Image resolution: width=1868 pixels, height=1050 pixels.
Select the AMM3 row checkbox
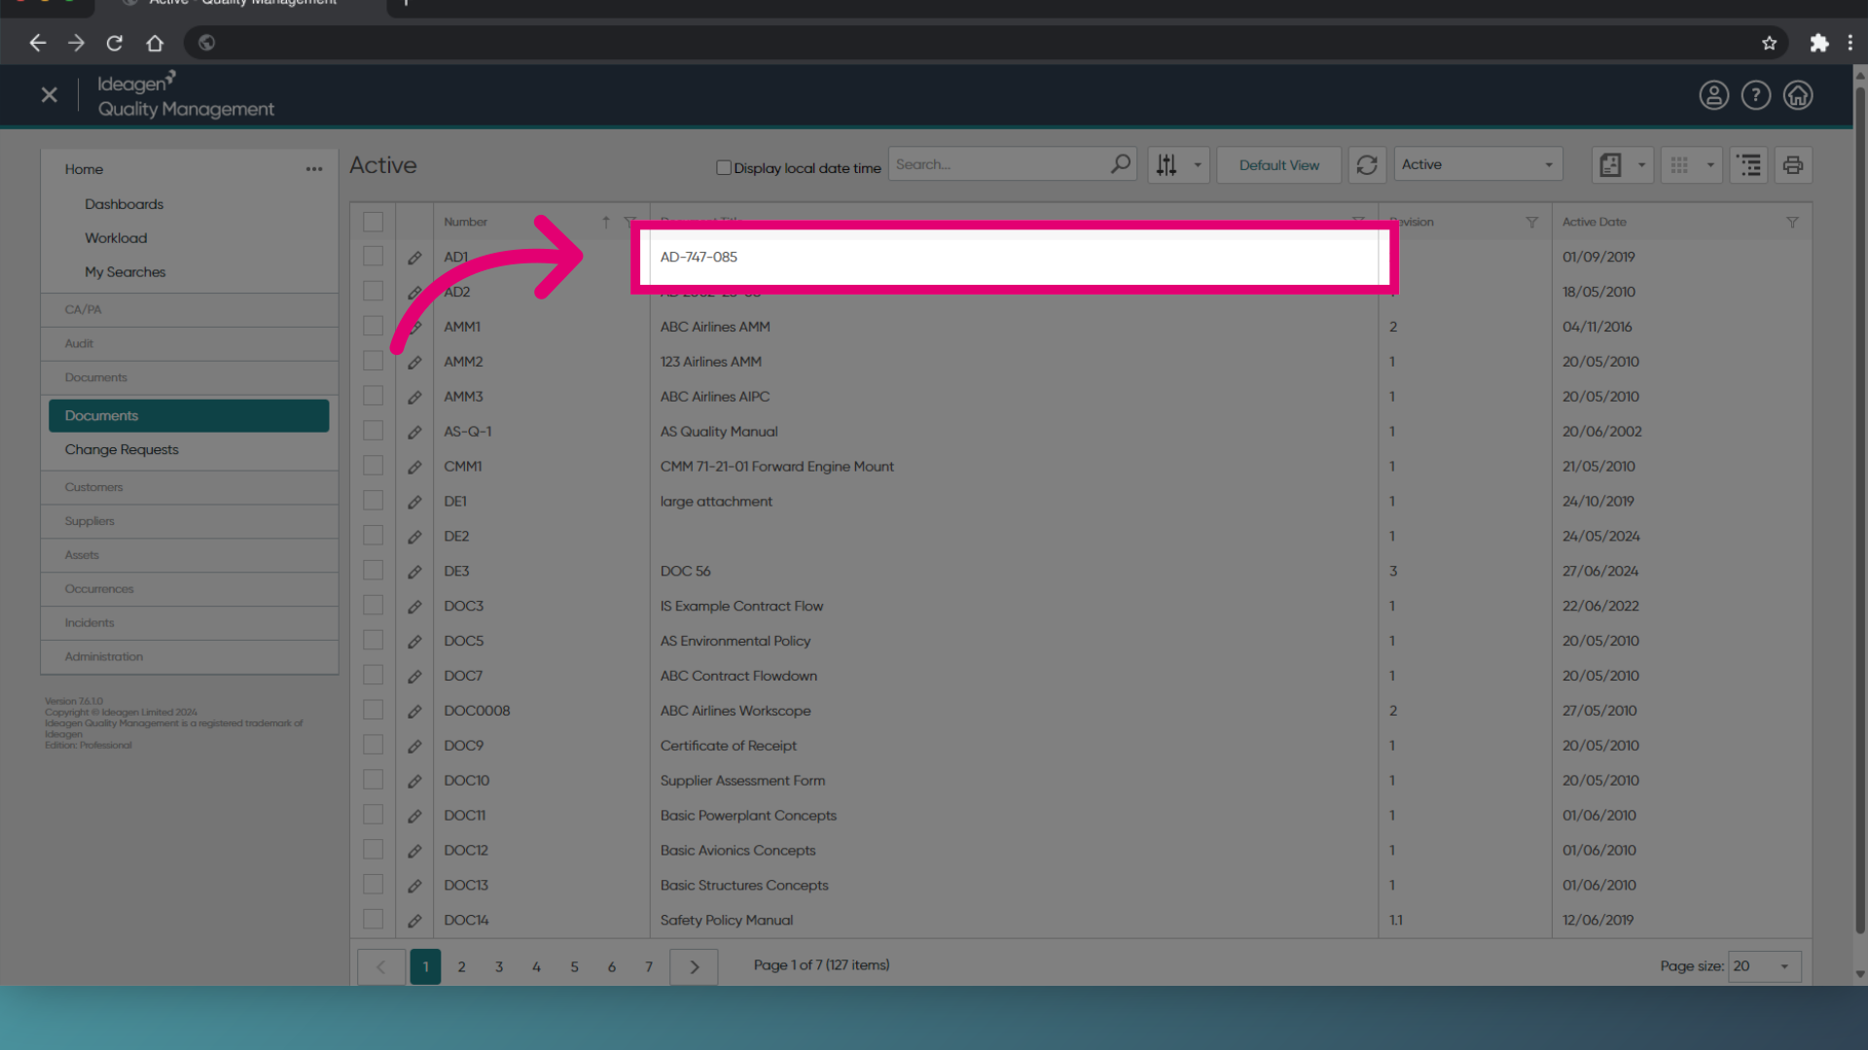tap(373, 396)
